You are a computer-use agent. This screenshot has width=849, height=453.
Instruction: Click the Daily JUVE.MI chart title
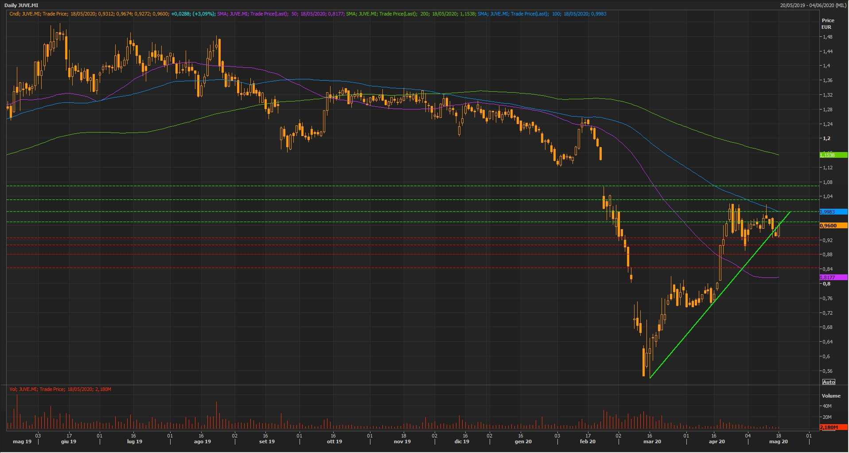coord(21,5)
